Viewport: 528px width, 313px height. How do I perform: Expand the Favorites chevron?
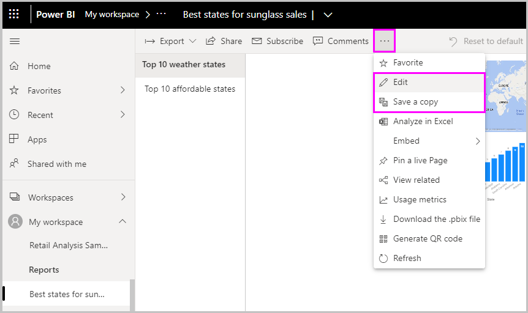coord(123,90)
